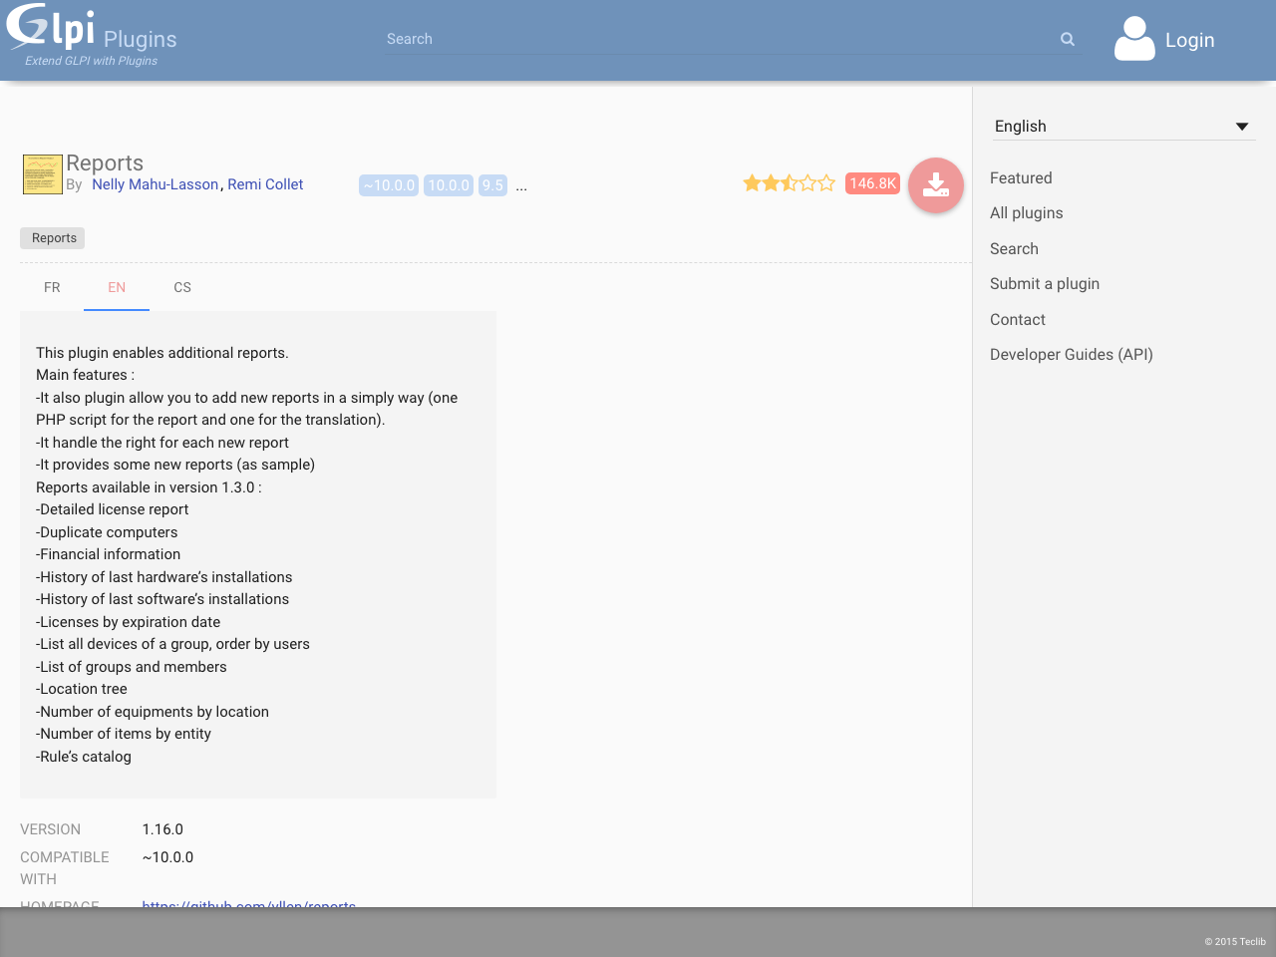Select the ~10.0.0 compatibility badge

389,185
